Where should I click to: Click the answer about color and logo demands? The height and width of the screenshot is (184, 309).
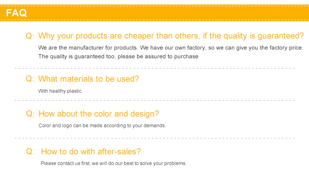tap(102, 126)
